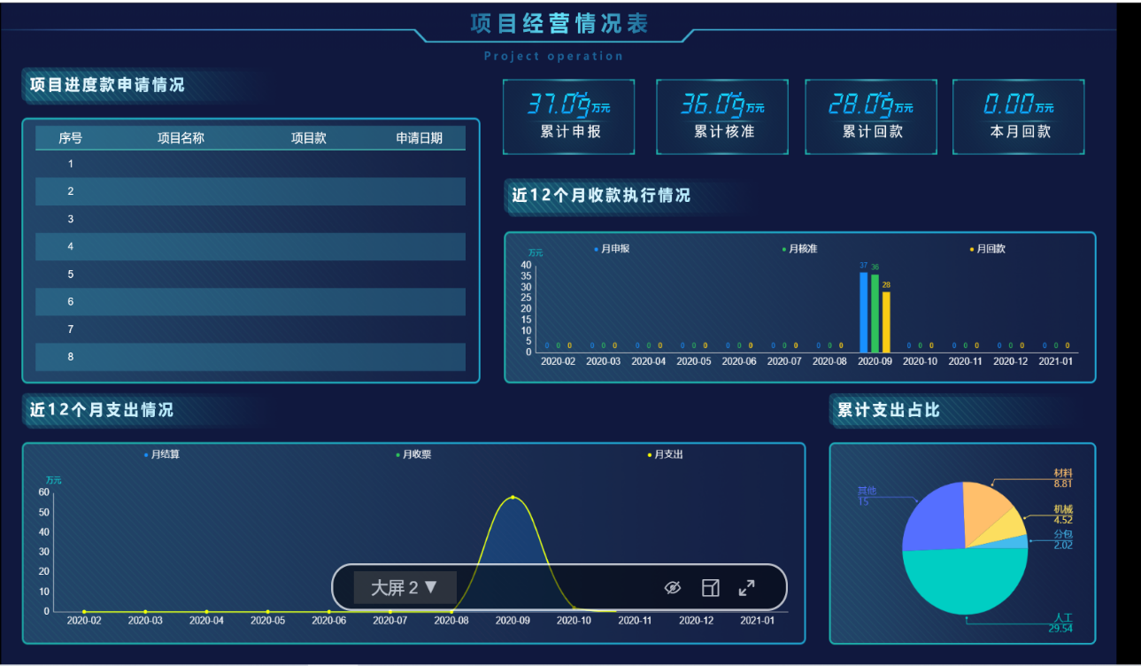The width and height of the screenshot is (1141, 666).
Task: Click the 2020-12 axis label in expense chart
Action: pos(696,620)
